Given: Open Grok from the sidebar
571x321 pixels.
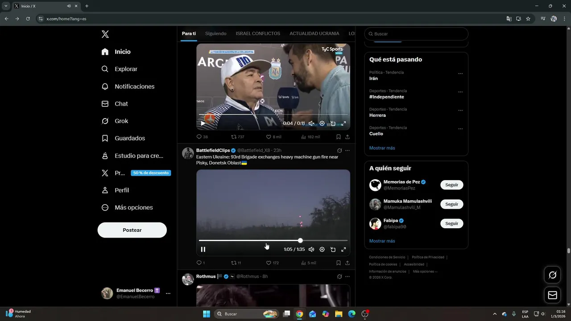Looking at the screenshot, I should click(115, 121).
